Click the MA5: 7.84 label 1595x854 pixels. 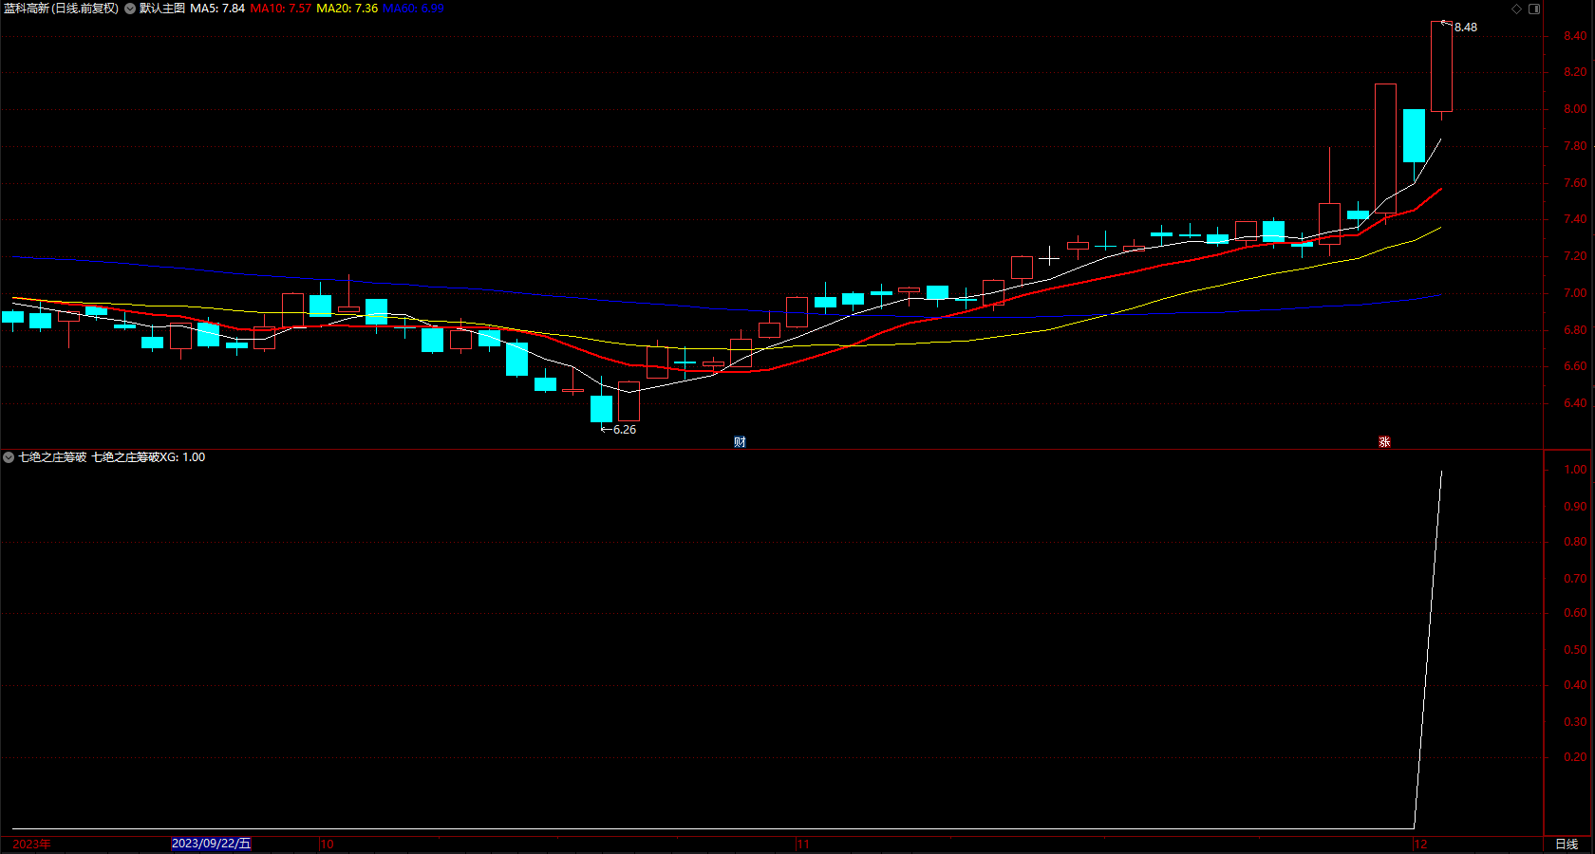217,9
